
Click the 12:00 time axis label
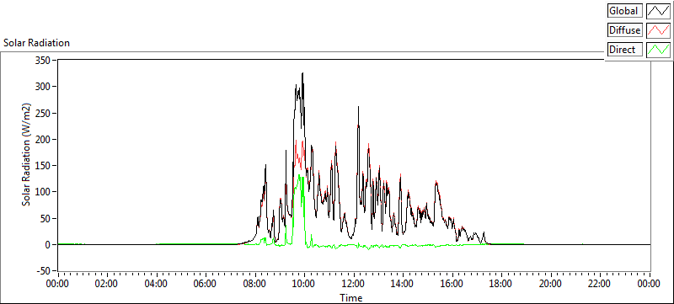coord(353,284)
